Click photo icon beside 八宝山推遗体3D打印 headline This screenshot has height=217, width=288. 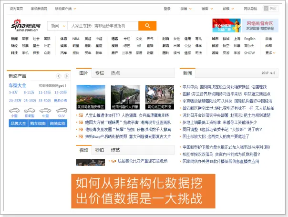pyautogui.click(x=81, y=115)
